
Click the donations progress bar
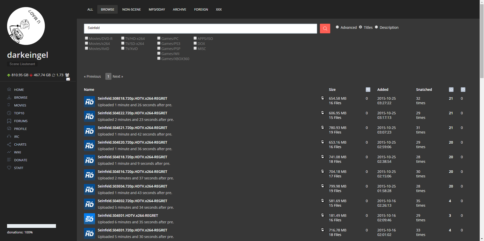[x=32, y=226]
